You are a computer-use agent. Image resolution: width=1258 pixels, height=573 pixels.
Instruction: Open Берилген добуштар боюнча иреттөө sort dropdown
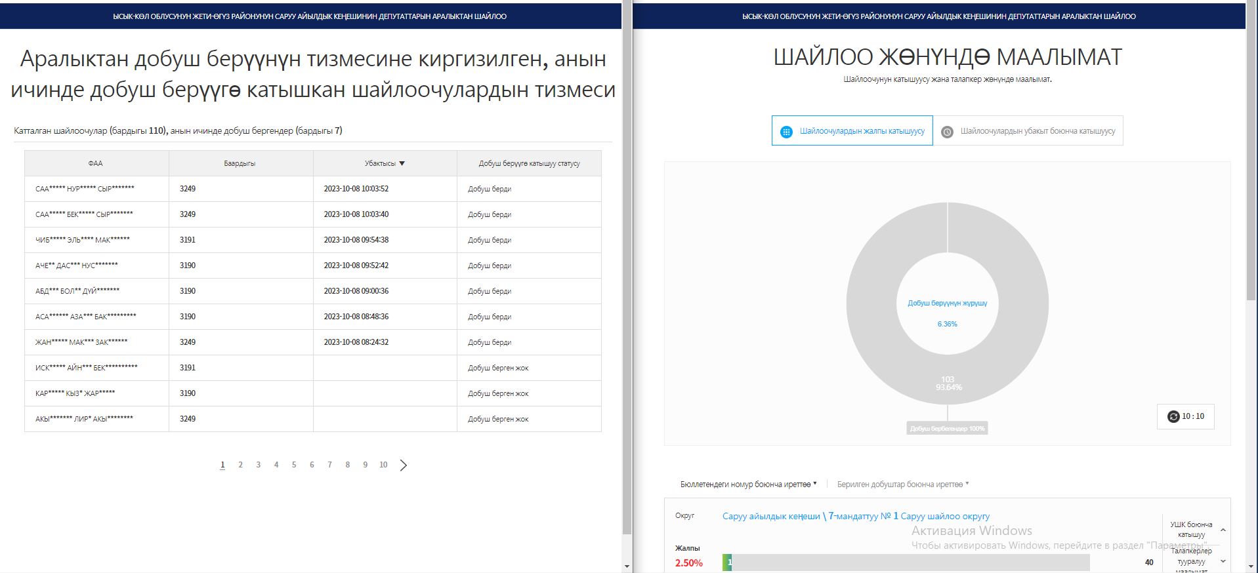tap(902, 484)
